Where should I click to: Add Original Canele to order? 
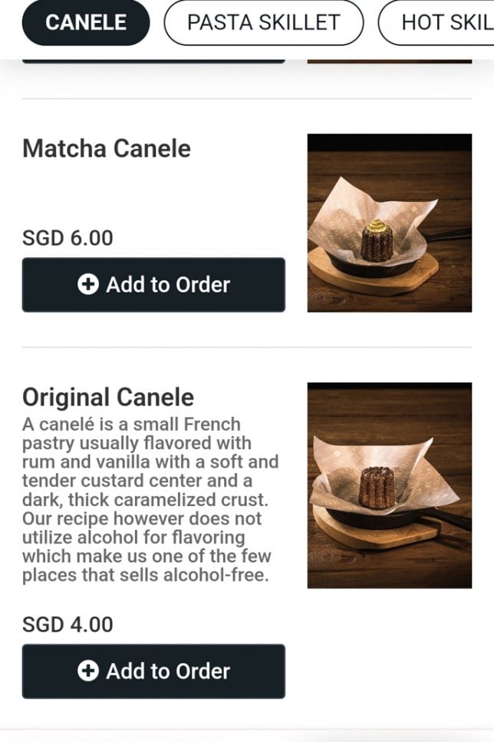(153, 671)
